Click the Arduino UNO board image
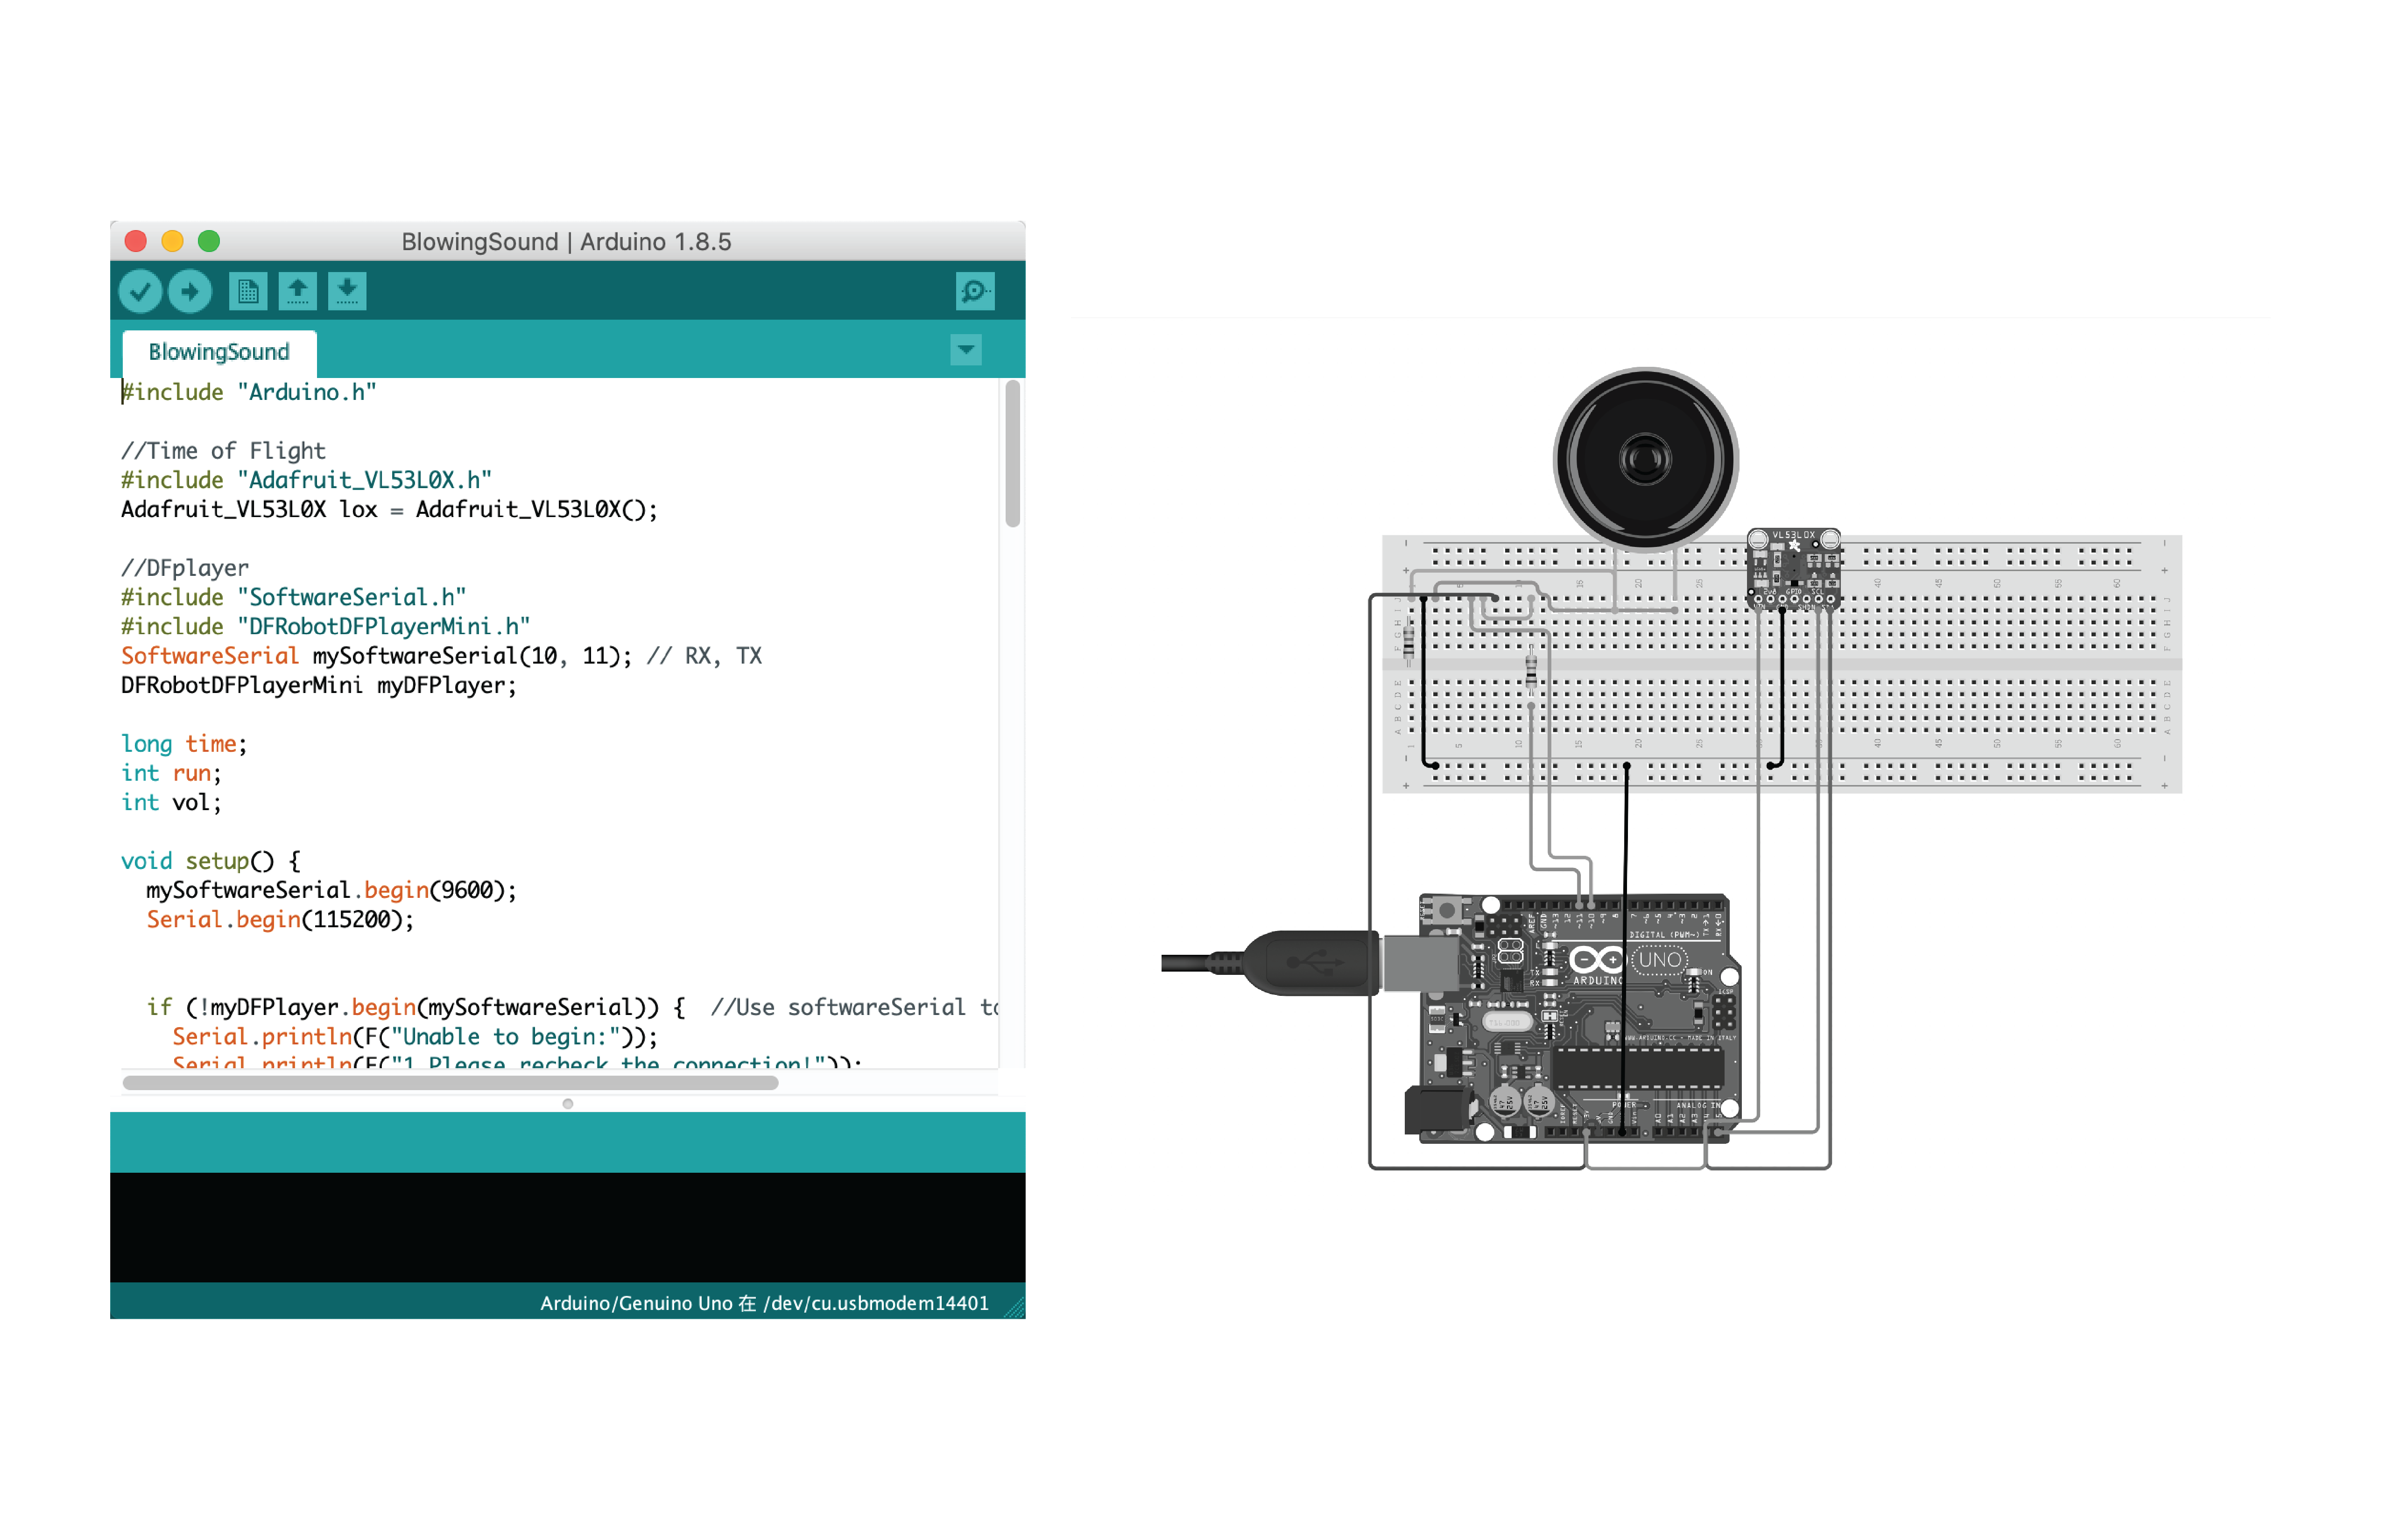Image resolution: width=2381 pixels, height=1540 pixels. [x=1581, y=1020]
